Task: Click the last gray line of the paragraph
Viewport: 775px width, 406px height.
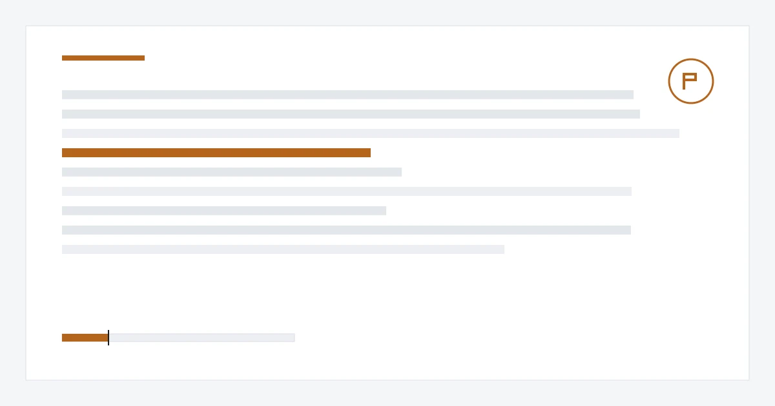Action: click(x=283, y=249)
